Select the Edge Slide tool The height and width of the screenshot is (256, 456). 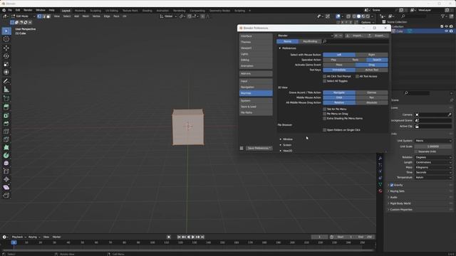click(6, 171)
